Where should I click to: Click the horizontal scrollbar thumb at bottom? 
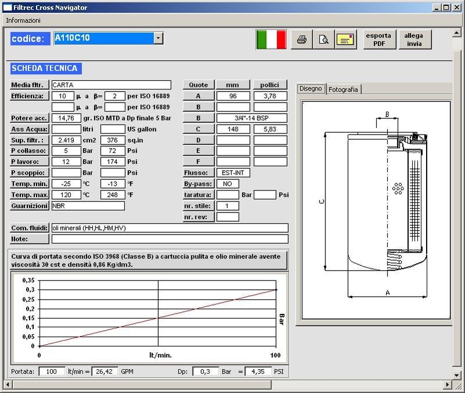pyautogui.click(x=142, y=385)
